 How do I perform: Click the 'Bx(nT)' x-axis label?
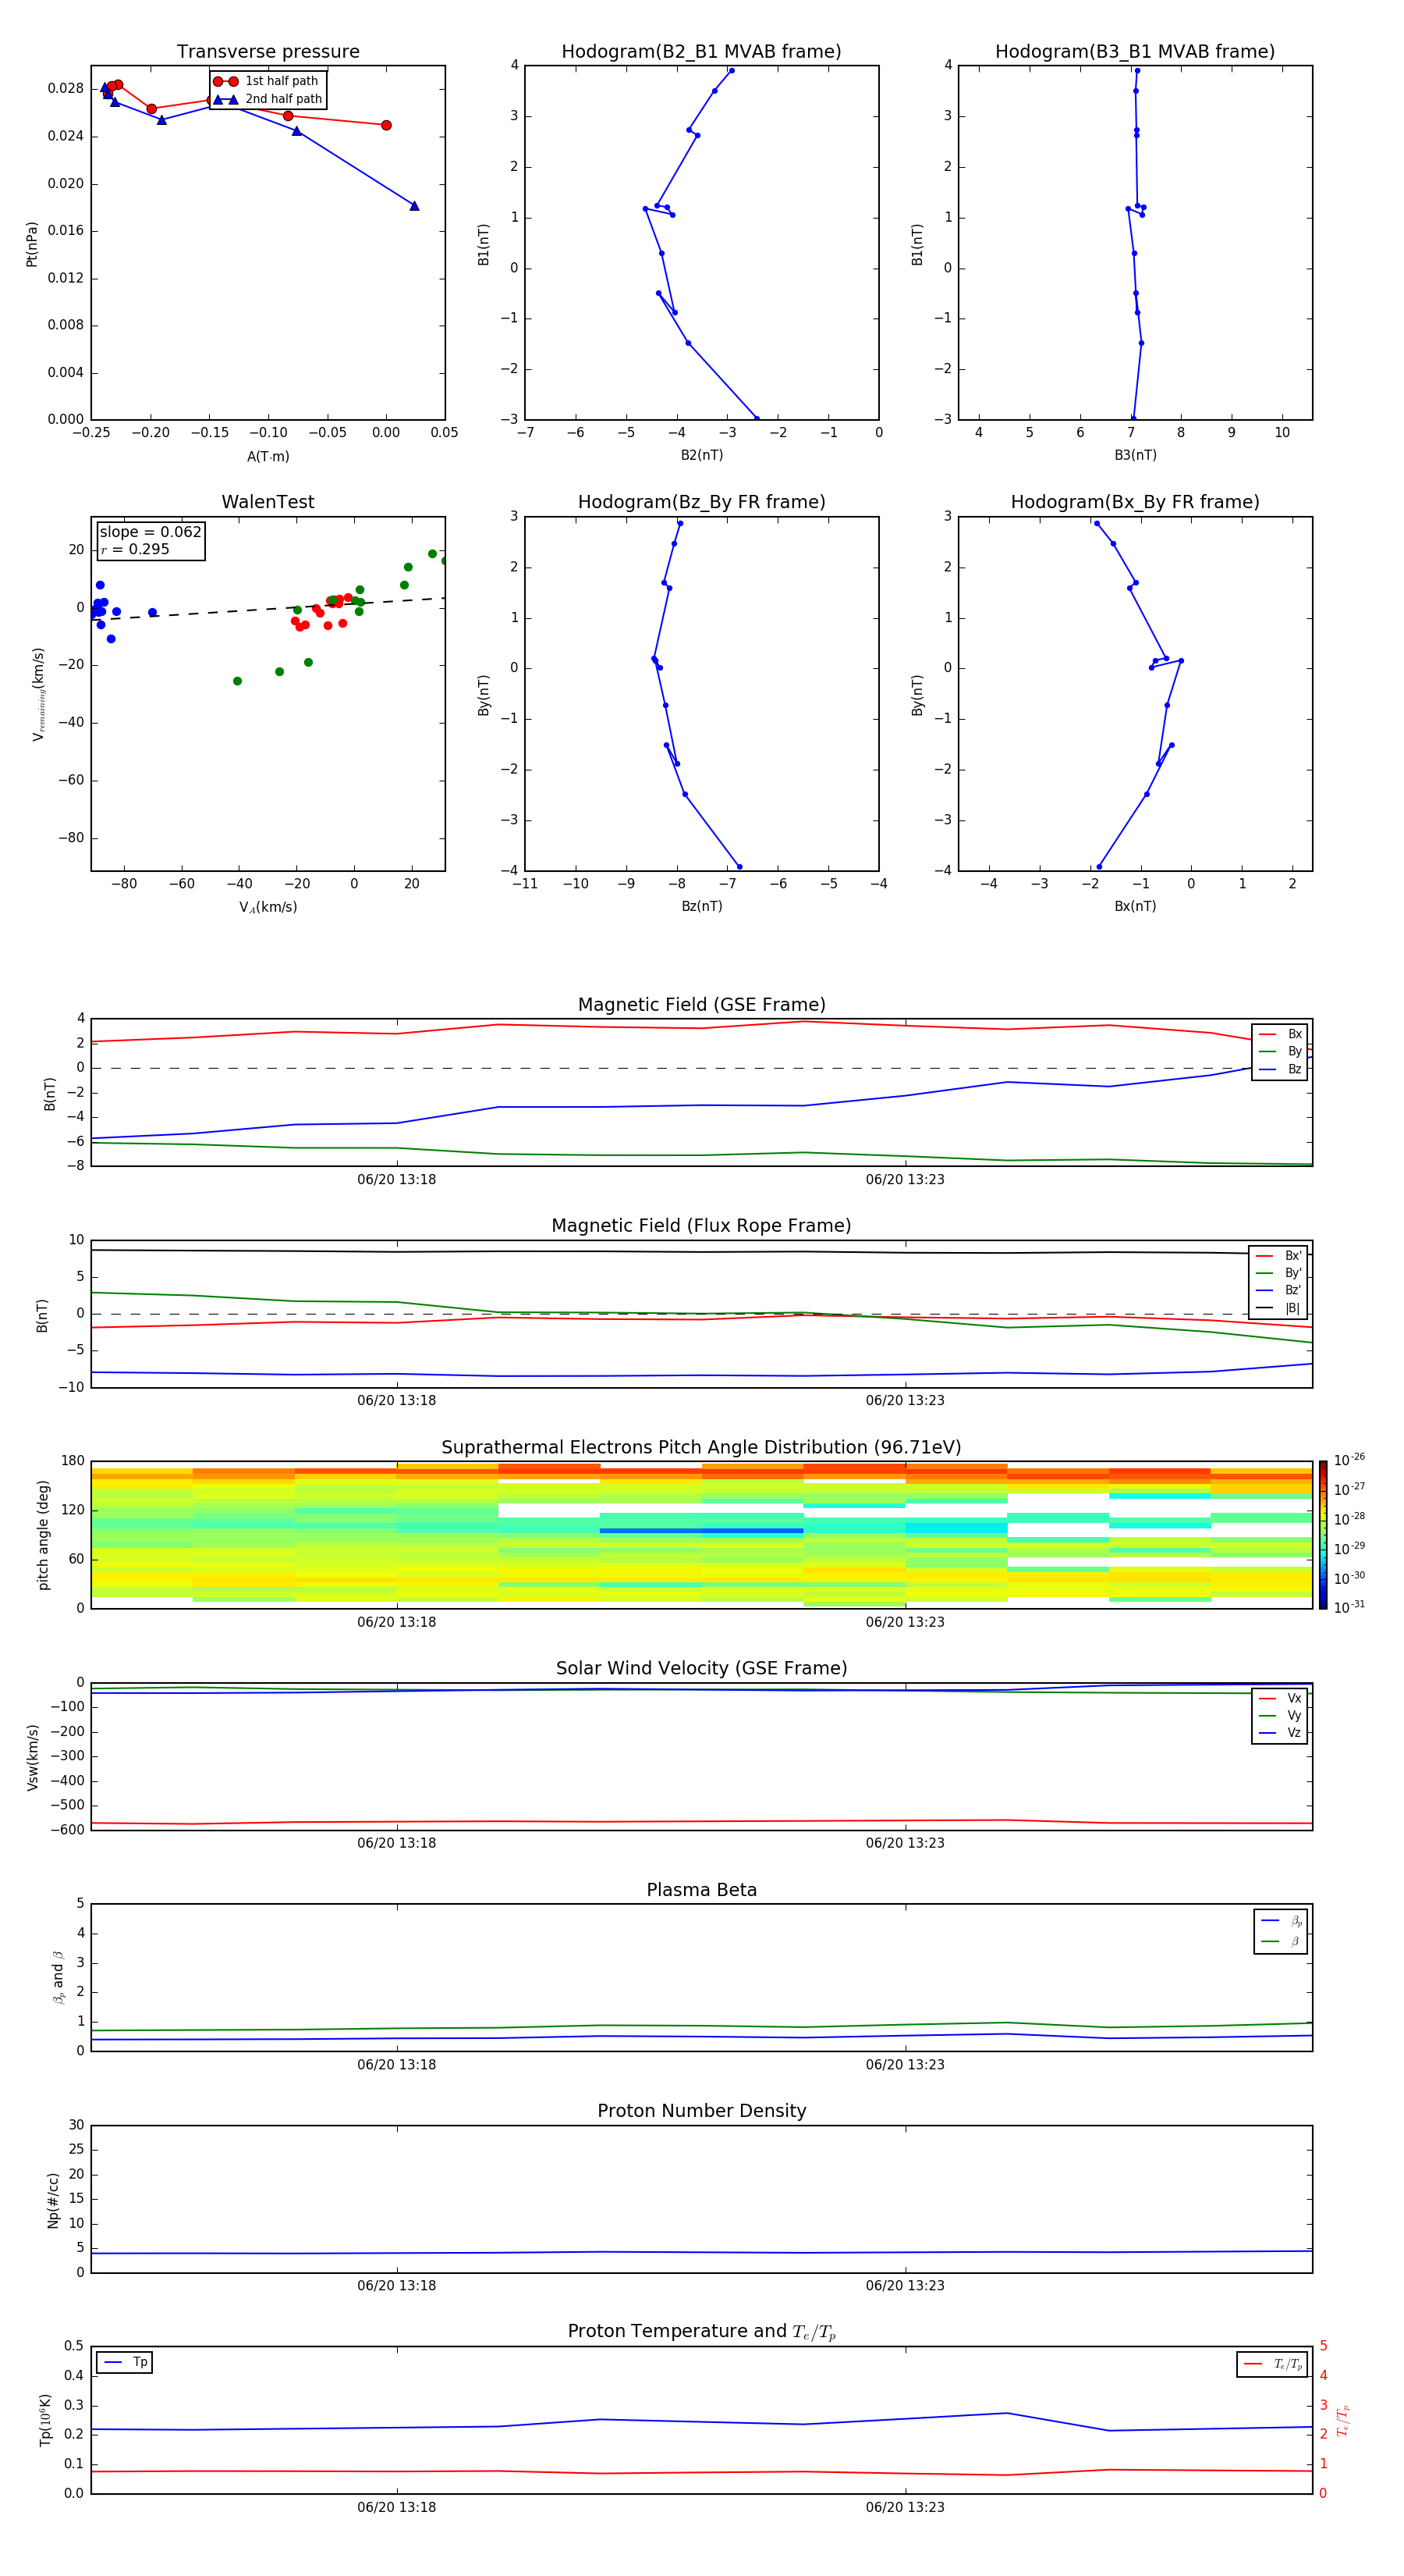1135,906
